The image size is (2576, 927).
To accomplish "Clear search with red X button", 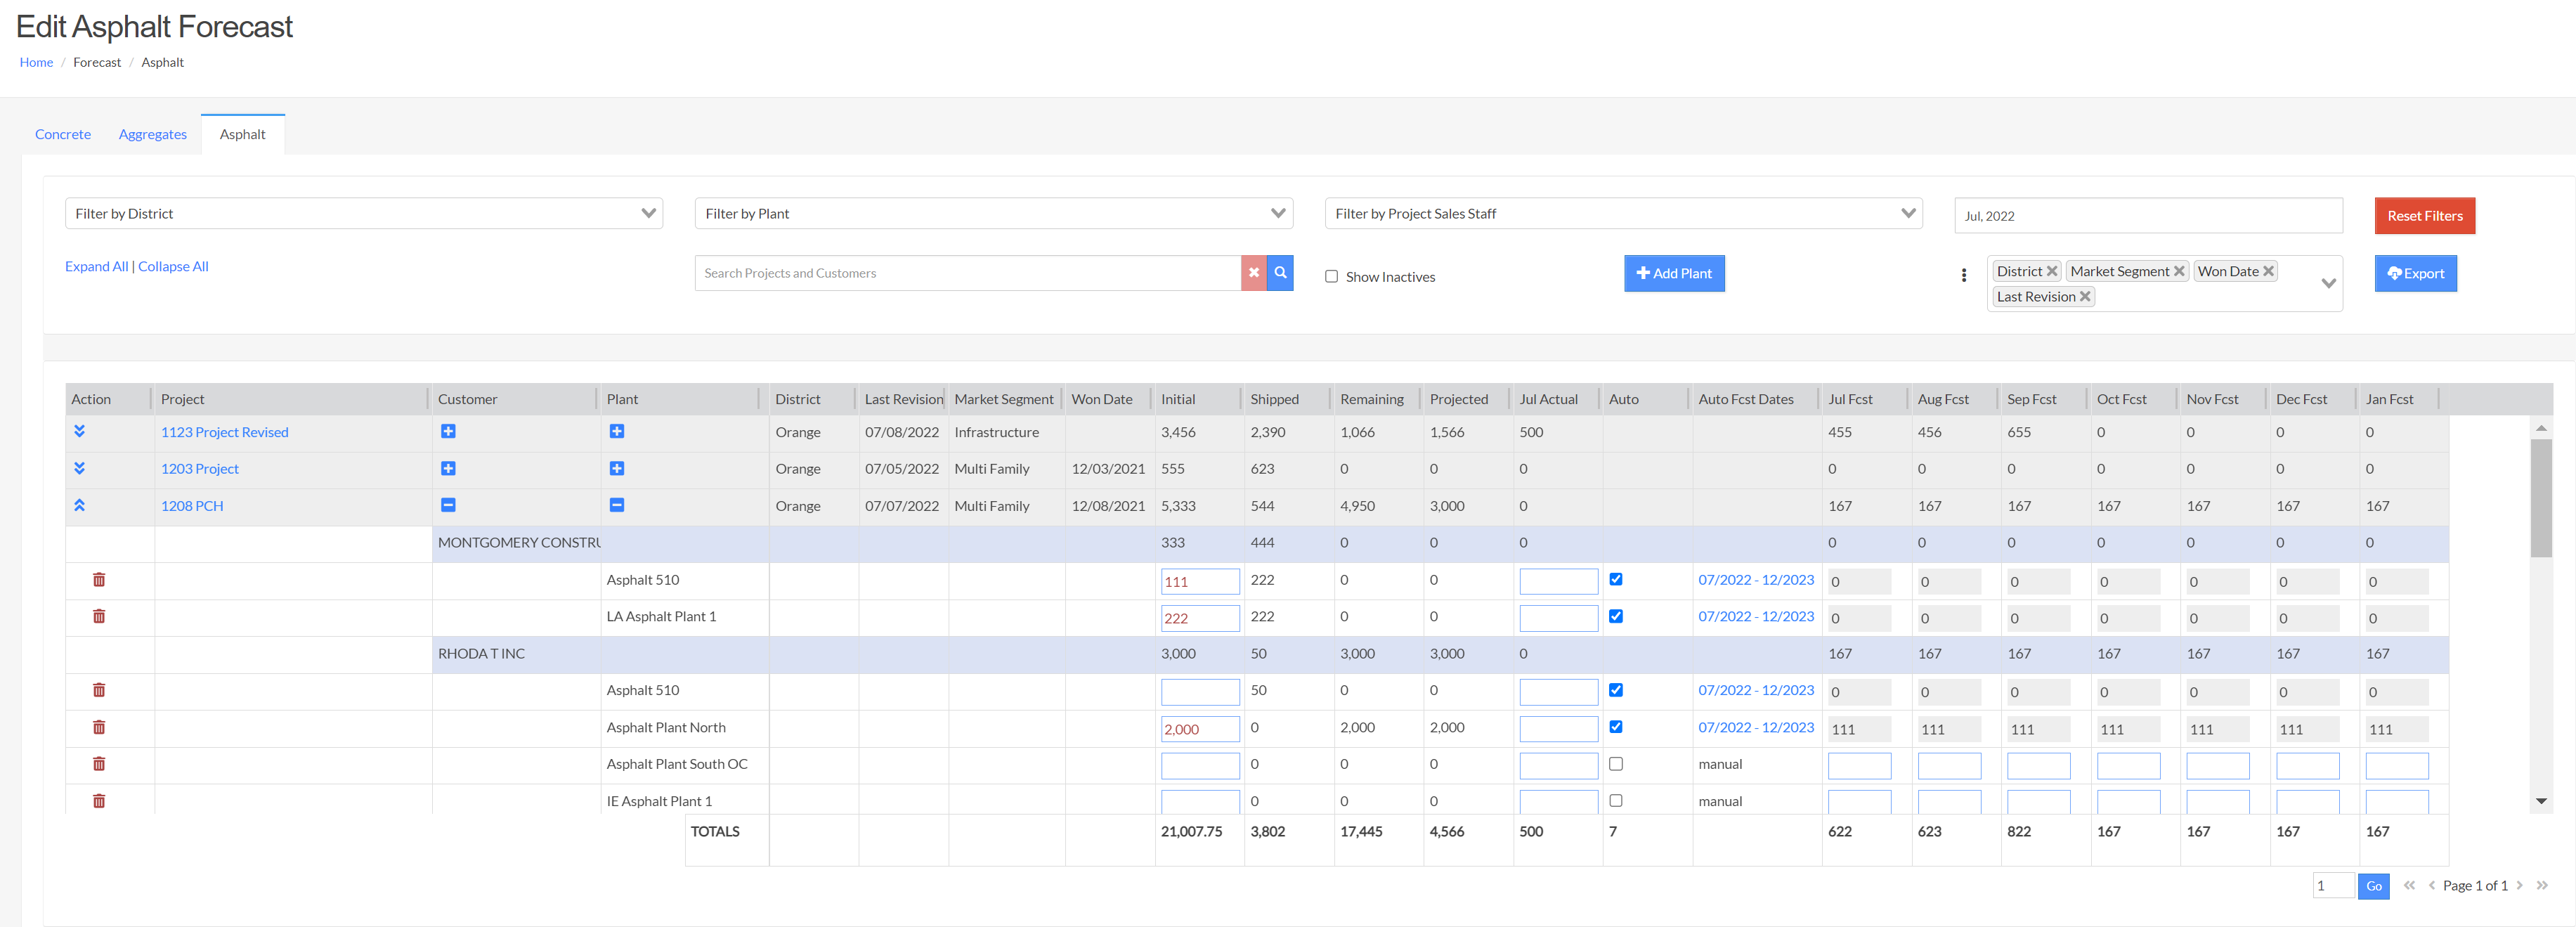I will (1253, 272).
